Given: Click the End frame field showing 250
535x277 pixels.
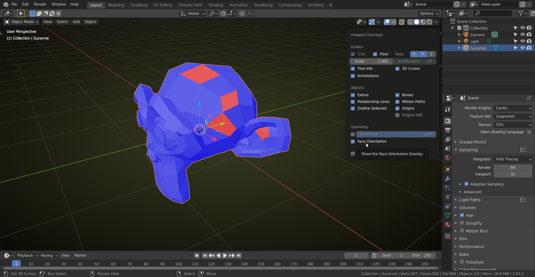Looking at the screenshot, I should [421, 256].
